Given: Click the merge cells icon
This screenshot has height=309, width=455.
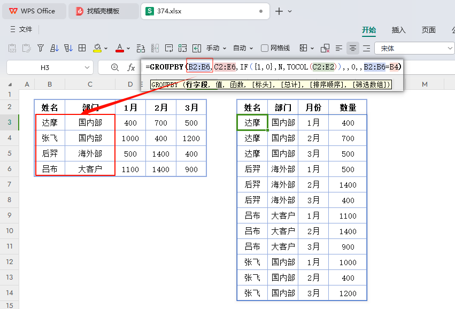Looking at the screenshot, I should point(182,48).
